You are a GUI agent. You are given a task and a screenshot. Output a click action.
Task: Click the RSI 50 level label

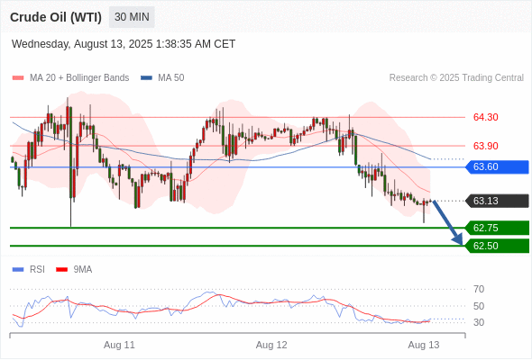tap(479, 306)
